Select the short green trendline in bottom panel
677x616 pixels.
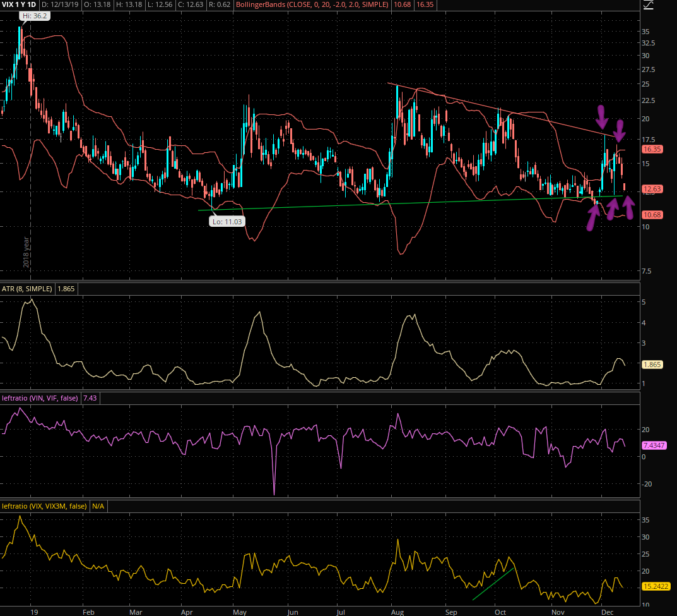point(492,584)
